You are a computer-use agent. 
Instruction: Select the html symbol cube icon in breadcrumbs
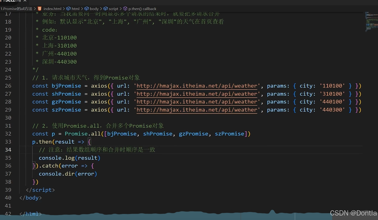pos(68,9)
